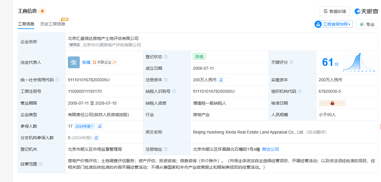Click 有限责任公司(自然人投资或控股) company type

coord(98,115)
